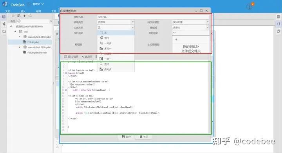The height and width of the screenshot is (153, 282).
Task: Click the 模板名称 input field
Action: pos(153,17)
